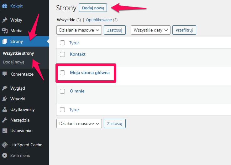Open the Użytkownicy person icon

click(x=5, y=109)
